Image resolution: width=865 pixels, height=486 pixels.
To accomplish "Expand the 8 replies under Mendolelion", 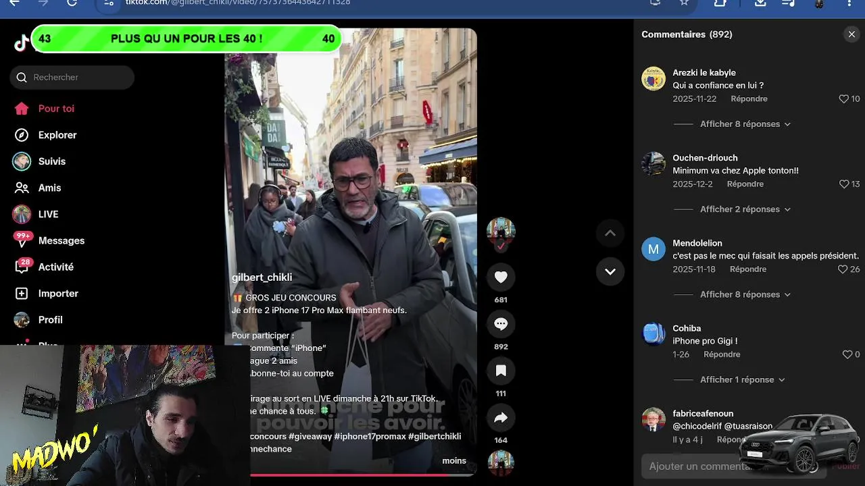I will click(x=745, y=294).
